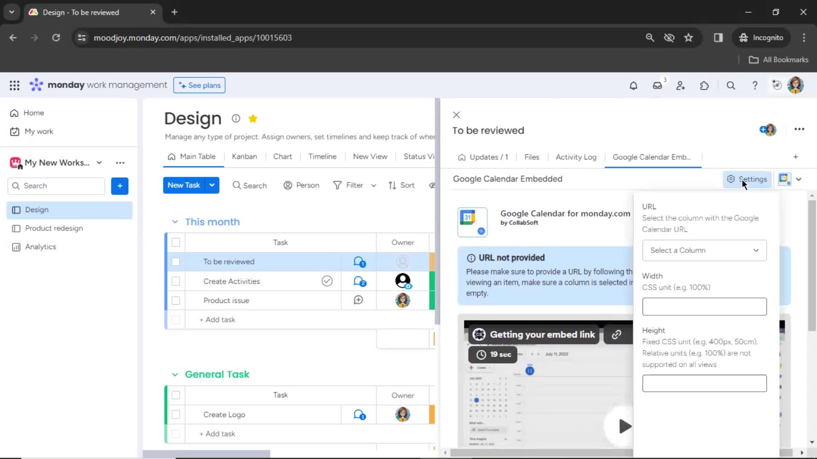The image size is (817, 459).
Task: Open the inbox icon
Action: point(657,85)
